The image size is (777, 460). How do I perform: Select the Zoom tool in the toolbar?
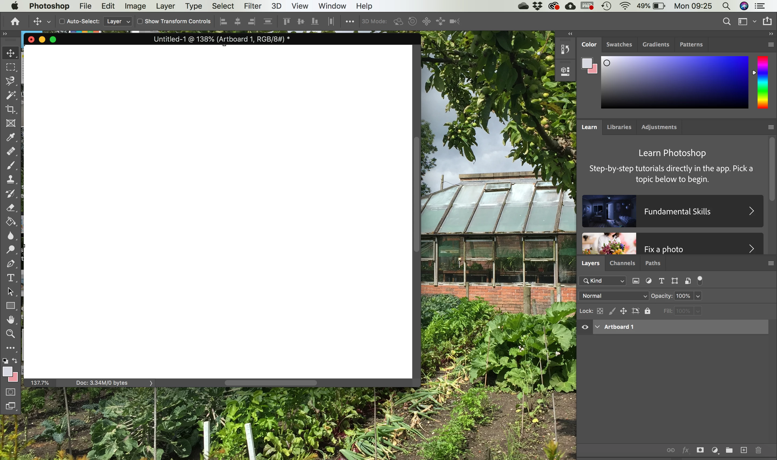11,334
